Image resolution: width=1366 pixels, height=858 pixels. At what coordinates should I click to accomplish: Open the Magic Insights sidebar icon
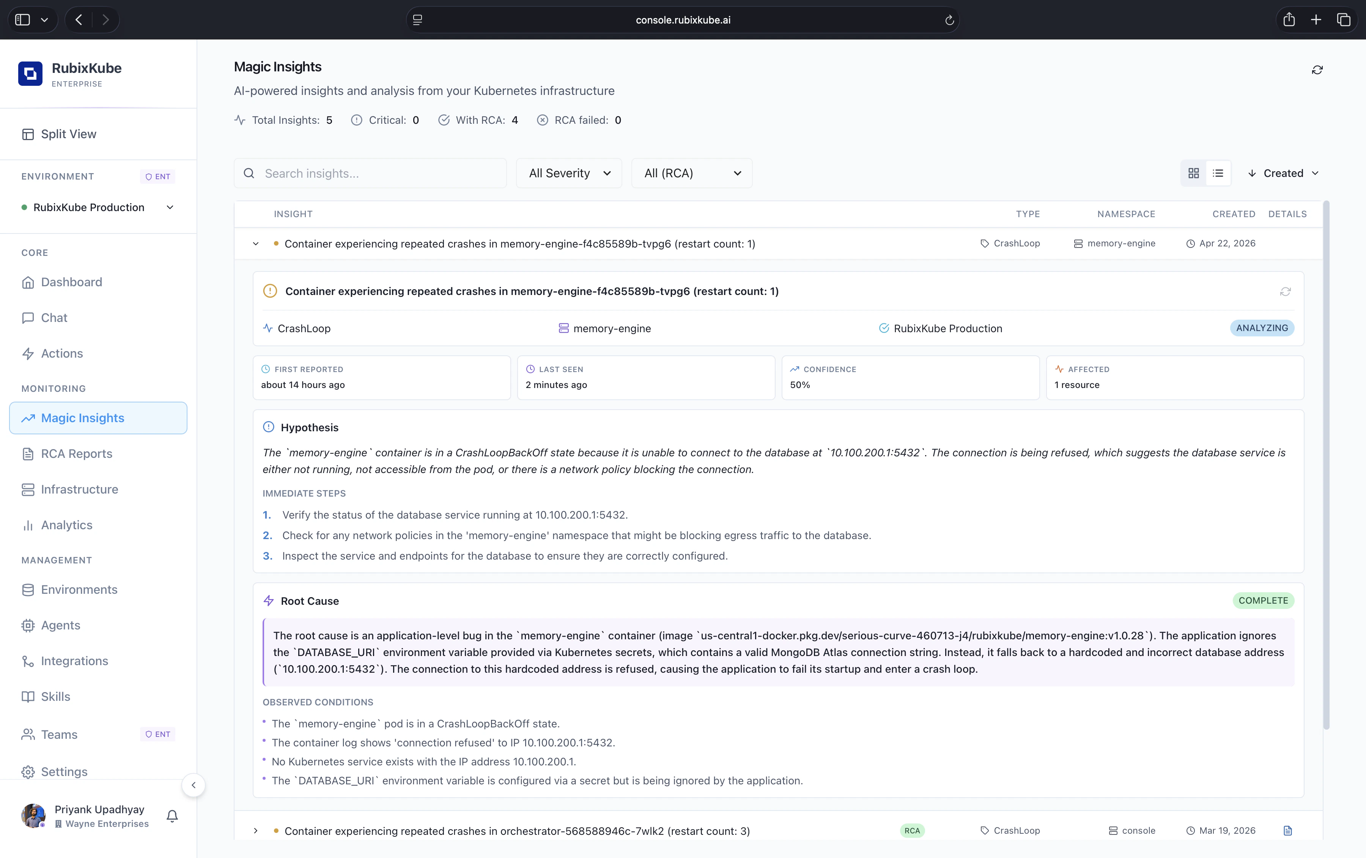29,418
